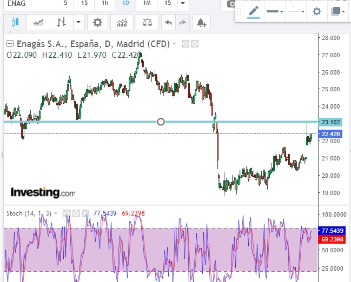Select the 5 minute interval
The height and width of the screenshot is (282, 351).
point(65,3)
